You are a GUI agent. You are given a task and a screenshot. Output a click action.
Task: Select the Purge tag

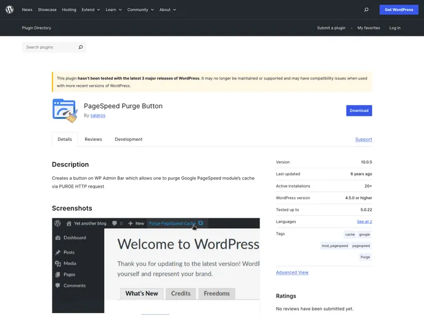click(x=365, y=257)
